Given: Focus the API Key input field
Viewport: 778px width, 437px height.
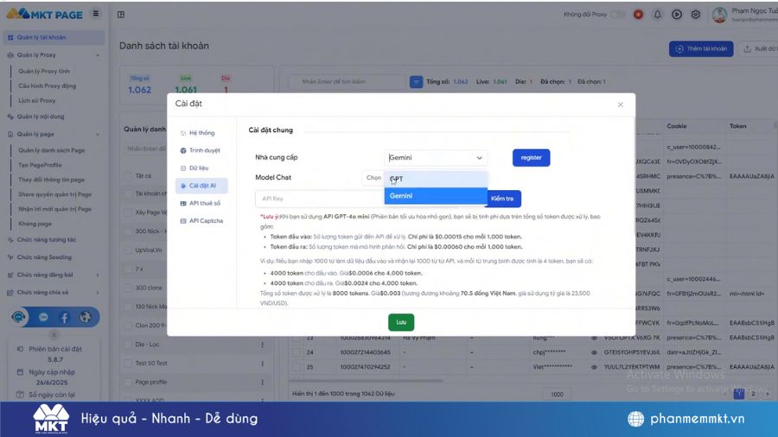Looking at the screenshot, I should point(320,199).
